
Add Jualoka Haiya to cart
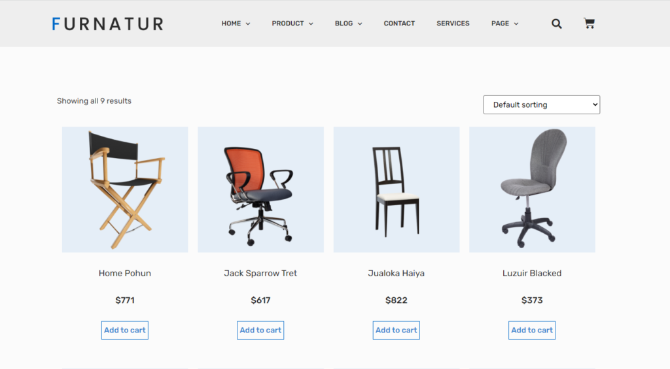pos(396,330)
